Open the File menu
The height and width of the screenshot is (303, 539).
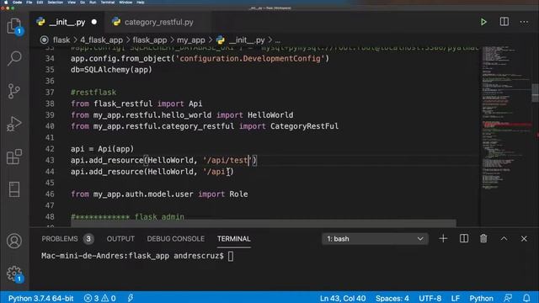29,2
